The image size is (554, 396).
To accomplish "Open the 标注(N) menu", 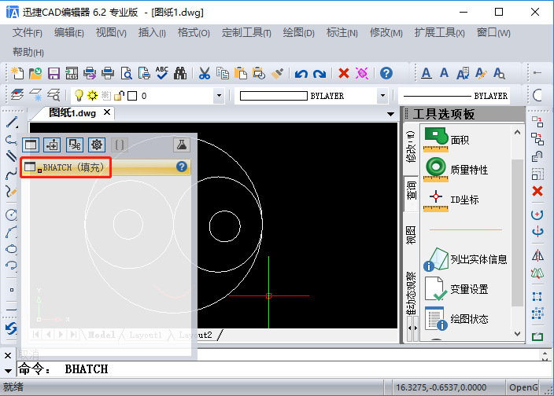I will point(342,33).
